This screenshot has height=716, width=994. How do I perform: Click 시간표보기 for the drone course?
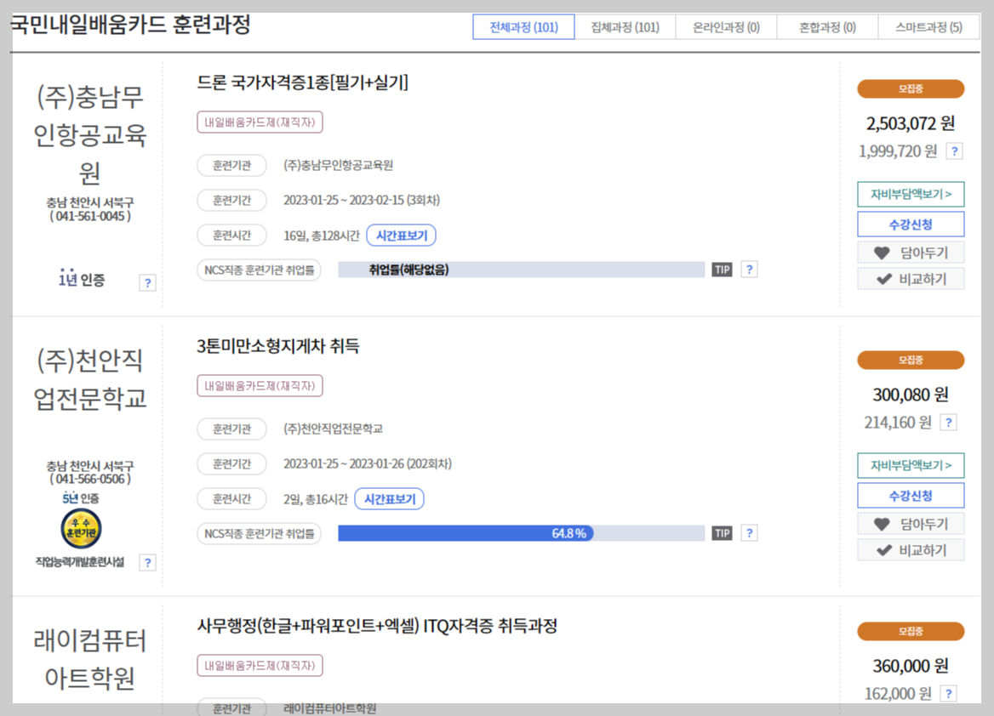[402, 236]
